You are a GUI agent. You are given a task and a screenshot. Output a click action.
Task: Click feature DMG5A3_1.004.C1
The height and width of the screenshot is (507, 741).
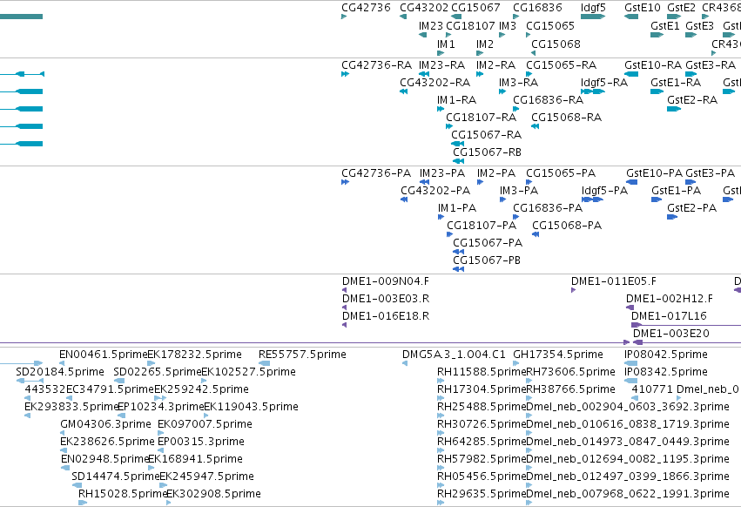[x=454, y=355]
